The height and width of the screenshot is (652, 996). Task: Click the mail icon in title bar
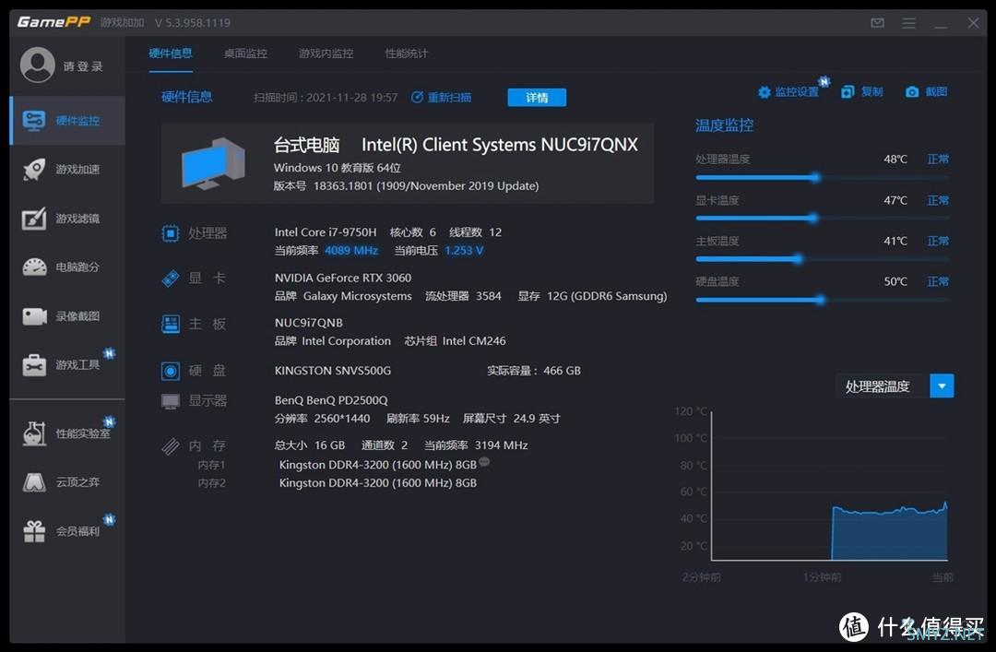click(x=877, y=23)
